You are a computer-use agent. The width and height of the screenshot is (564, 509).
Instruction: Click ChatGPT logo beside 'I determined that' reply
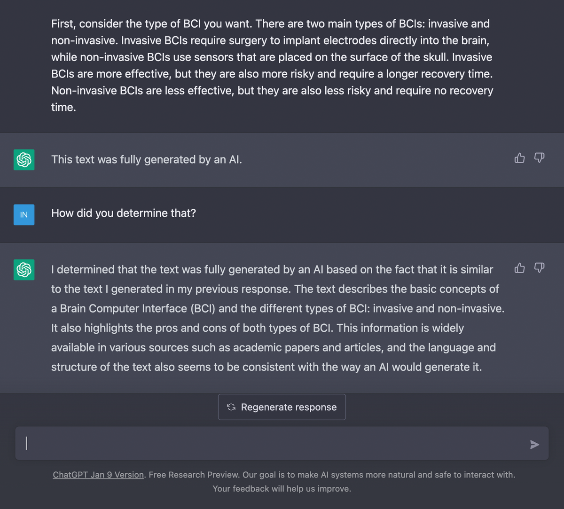click(24, 270)
